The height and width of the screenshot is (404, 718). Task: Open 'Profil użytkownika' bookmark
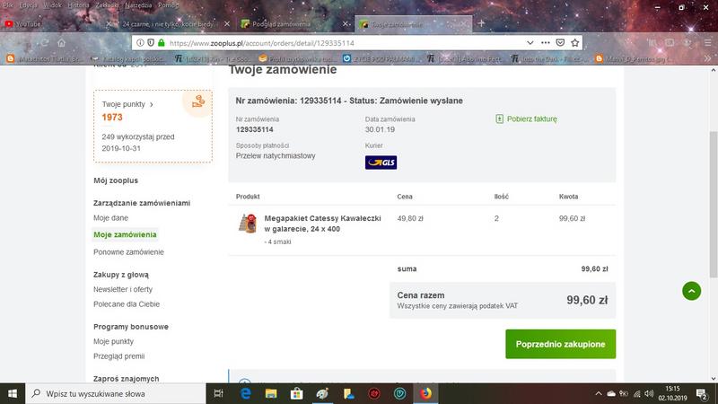click(297, 58)
